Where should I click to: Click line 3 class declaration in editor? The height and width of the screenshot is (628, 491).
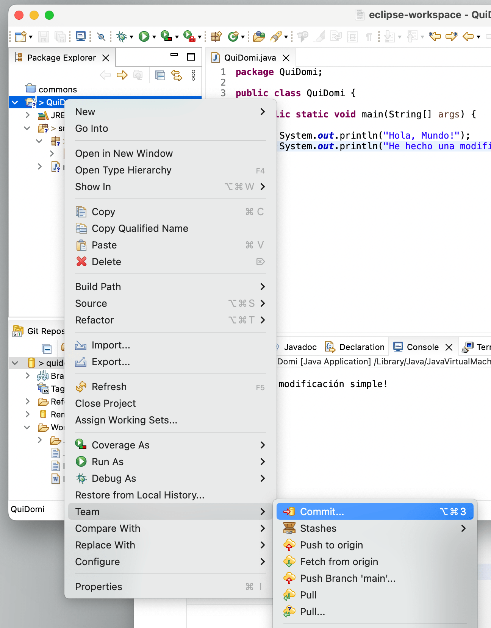pyautogui.click(x=296, y=93)
